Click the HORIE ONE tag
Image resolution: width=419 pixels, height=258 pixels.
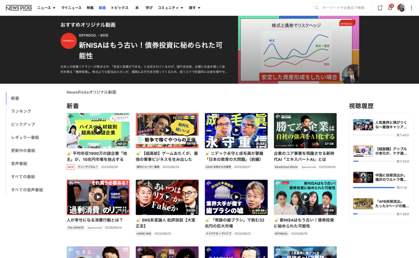tap(144, 234)
